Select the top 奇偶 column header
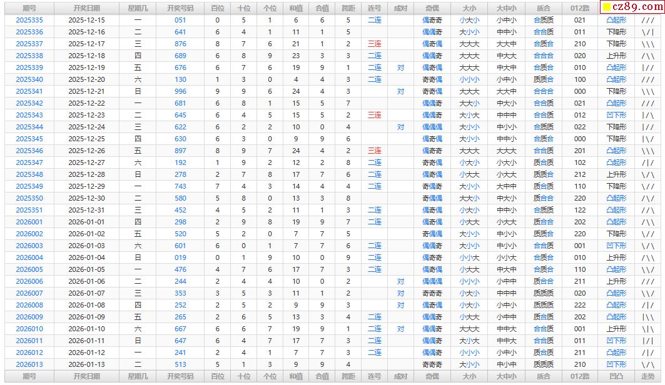 (432, 8)
